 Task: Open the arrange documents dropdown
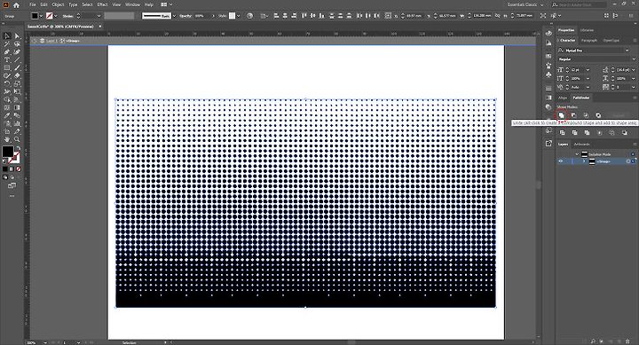point(166,5)
